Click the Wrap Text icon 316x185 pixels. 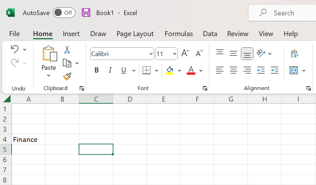[x=294, y=54]
